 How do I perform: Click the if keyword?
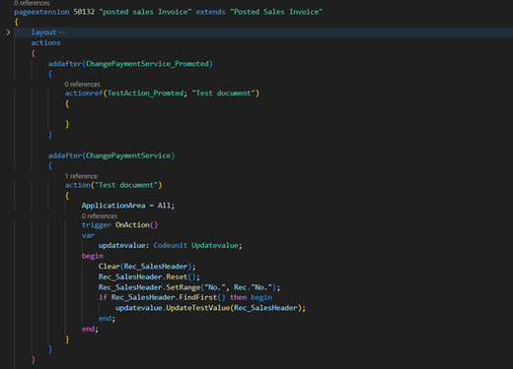103,297
